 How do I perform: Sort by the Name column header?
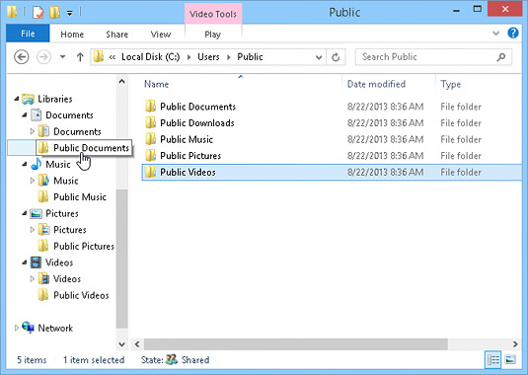tap(156, 84)
